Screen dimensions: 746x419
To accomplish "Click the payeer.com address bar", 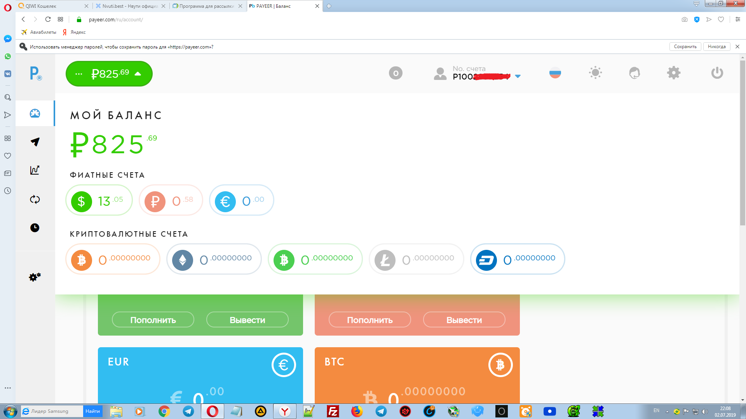I will pyautogui.click(x=115, y=19).
